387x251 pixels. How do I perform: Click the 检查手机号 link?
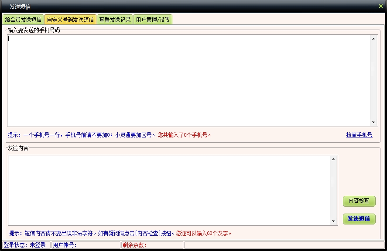tap(359, 135)
